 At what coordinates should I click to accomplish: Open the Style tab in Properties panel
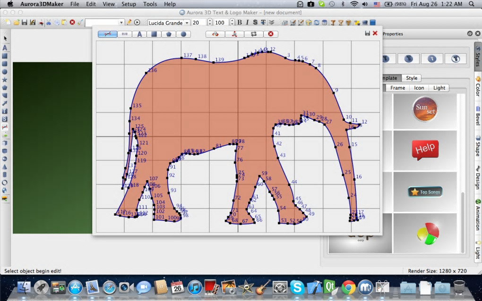412,78
